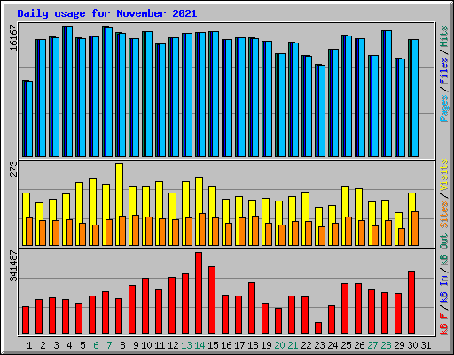
Task: Click green day 28 on the x-axis
Action: 386,345
